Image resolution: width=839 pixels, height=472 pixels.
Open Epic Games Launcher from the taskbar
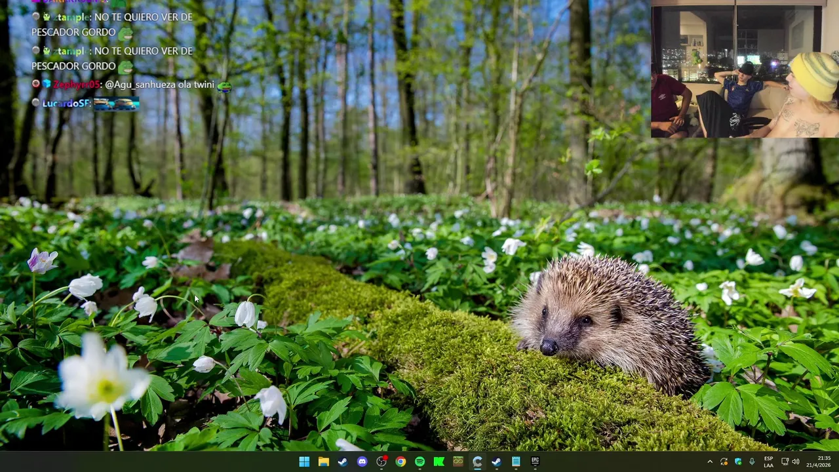[x=535, y=462]
